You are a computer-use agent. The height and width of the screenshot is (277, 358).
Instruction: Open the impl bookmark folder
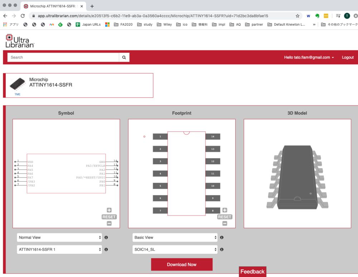(x=218, y=24)
